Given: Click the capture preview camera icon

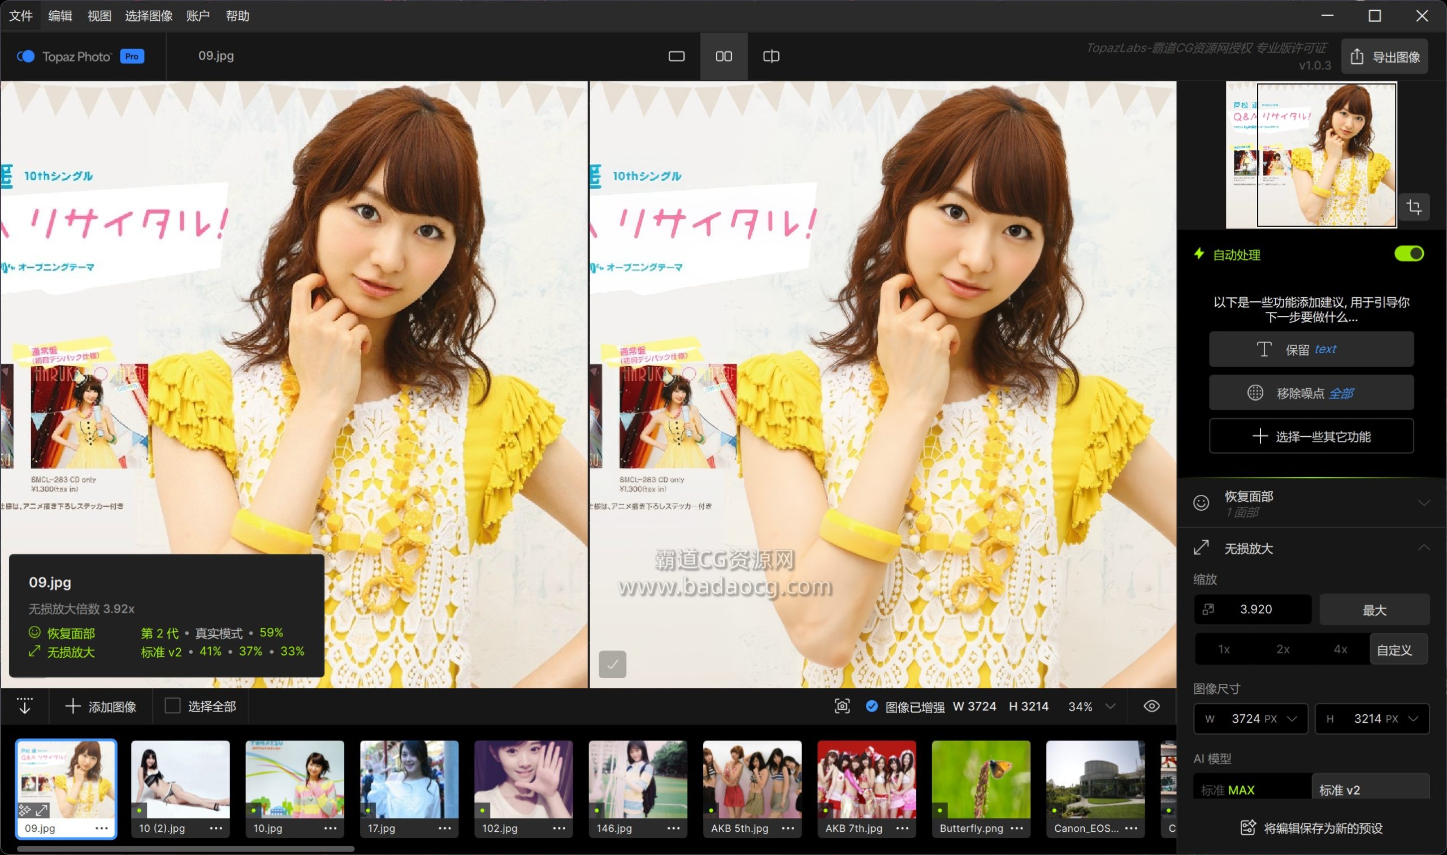Looking at the screenshot, I should click(x=842, y=706).
